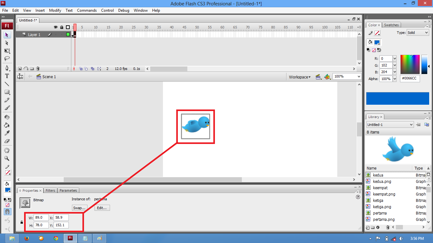Viewport: 433px width, 243px height.
Task: Select the Paint Bucket tool
Action: click(7, 125)
